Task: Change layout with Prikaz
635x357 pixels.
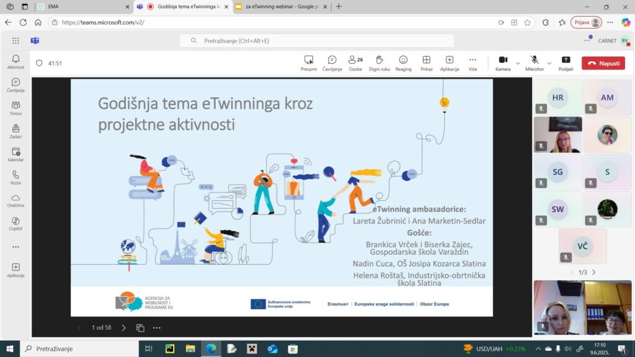Action: (x=427, y=63)
